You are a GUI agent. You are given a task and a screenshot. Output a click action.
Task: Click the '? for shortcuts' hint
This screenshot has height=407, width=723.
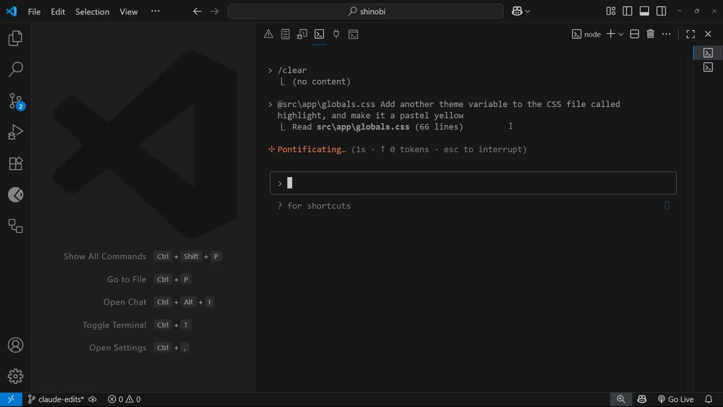[314, 206]
